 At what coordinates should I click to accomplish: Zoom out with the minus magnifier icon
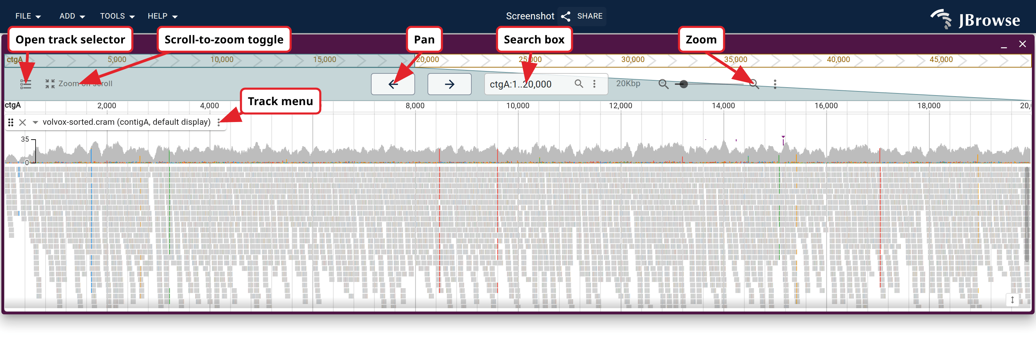[663, 84]
